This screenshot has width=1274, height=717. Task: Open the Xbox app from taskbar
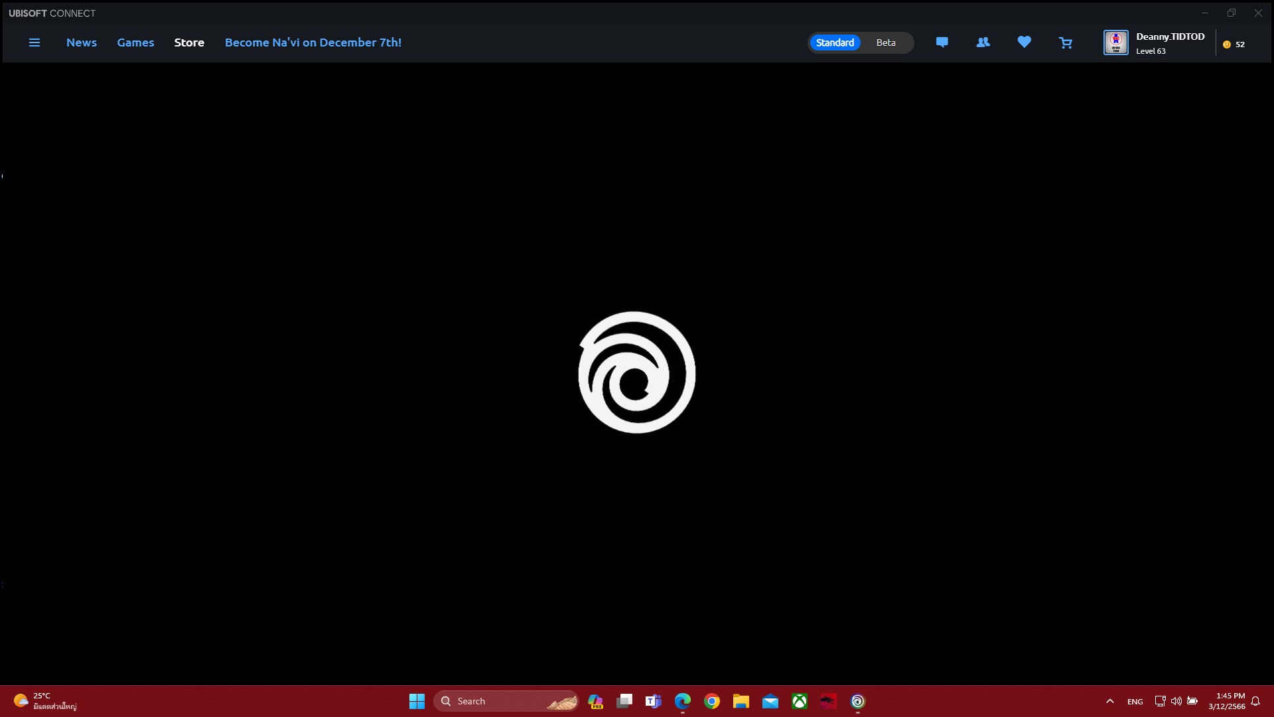point(800,701)
